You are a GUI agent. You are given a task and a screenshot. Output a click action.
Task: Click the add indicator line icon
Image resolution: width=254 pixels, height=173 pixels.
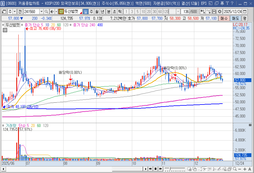click(x=208, y=12)
